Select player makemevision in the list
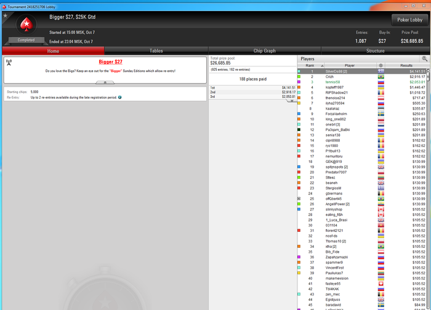The image size is (431, 310). [x=362, y=279]
